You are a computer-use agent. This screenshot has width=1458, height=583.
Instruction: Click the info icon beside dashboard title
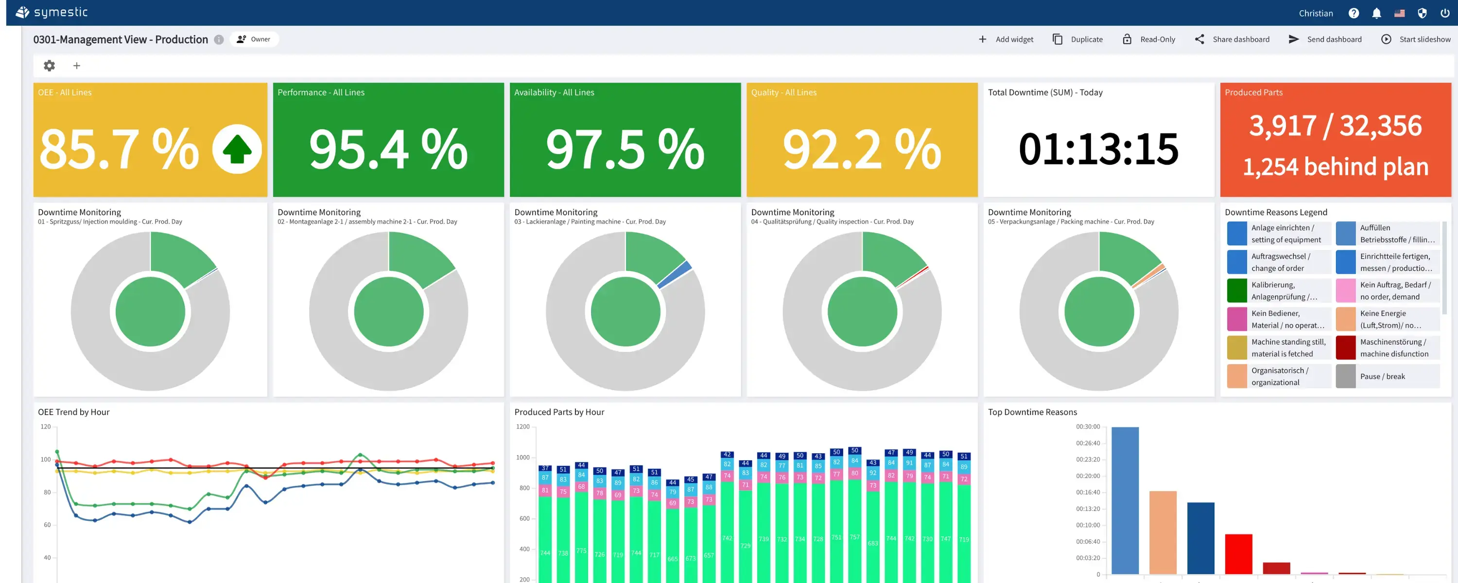point(219,40)
